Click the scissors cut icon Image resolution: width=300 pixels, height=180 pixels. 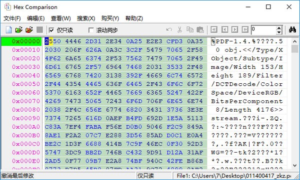click(x=179, y=30)
